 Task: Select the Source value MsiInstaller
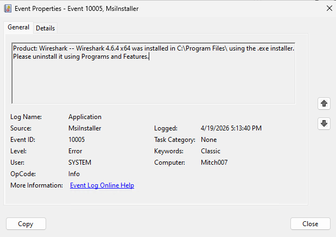[x=85, y=128]
